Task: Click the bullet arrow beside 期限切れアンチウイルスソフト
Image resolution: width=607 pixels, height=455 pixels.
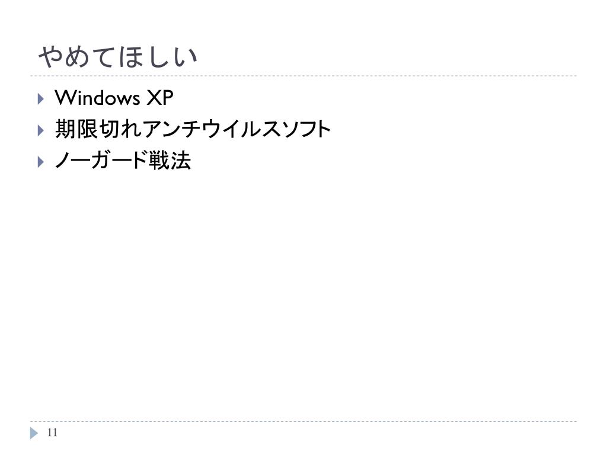Action: tap(41, 130)
